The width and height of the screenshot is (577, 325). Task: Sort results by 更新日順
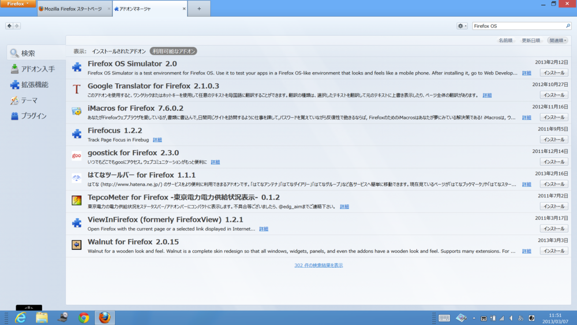click(531, 40)
